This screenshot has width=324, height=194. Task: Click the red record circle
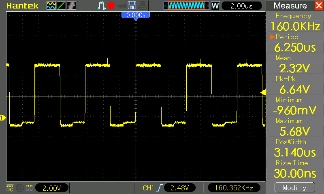(x=111, y=6)
